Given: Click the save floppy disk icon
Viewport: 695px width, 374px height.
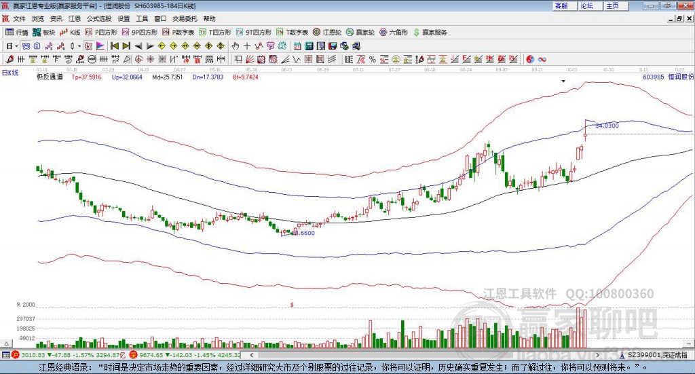Looking at the screenshot, I should tap(333, 46).
